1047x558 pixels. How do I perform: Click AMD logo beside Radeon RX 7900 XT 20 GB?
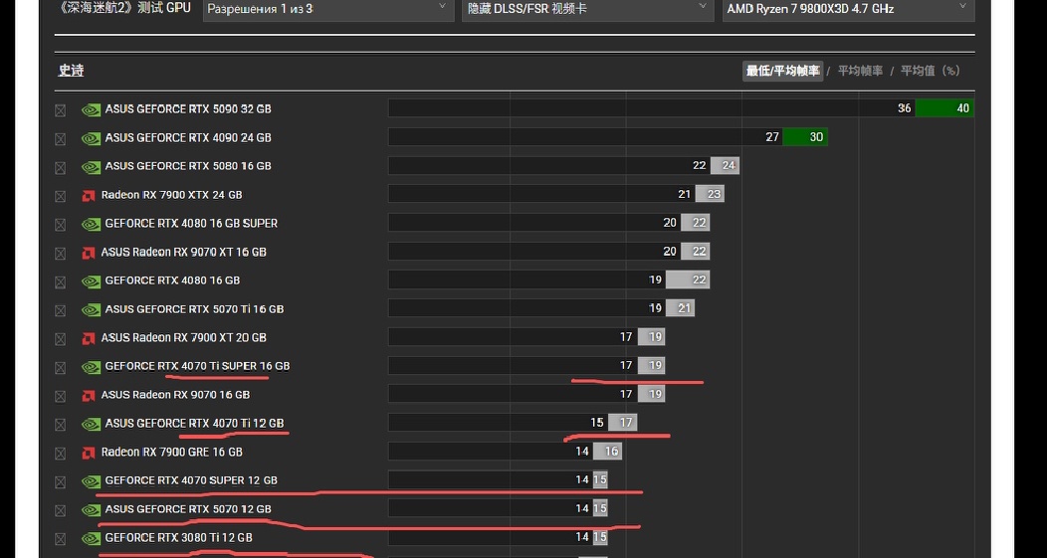89,338
